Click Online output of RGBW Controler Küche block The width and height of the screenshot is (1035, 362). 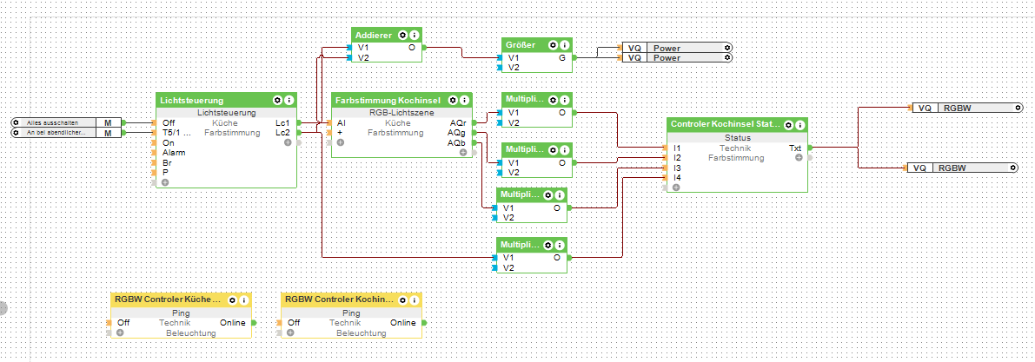tap(233, 322)
